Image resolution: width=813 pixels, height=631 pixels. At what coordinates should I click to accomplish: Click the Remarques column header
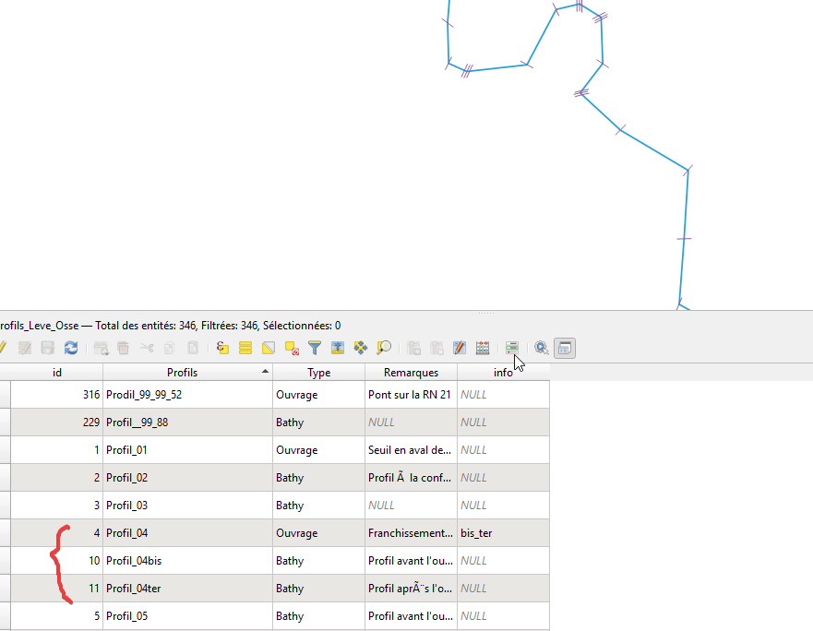coord(411,373)
